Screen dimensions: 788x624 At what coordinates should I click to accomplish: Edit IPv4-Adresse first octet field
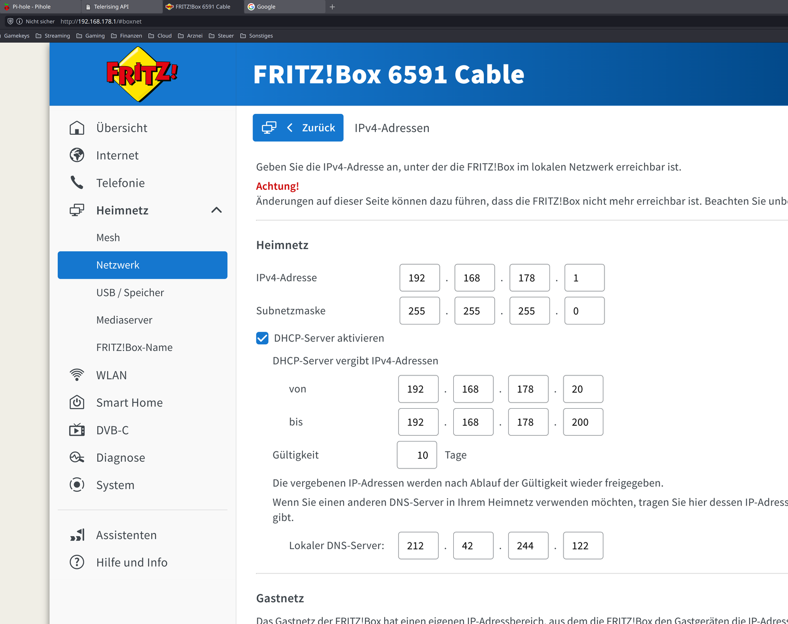point(419,278)
